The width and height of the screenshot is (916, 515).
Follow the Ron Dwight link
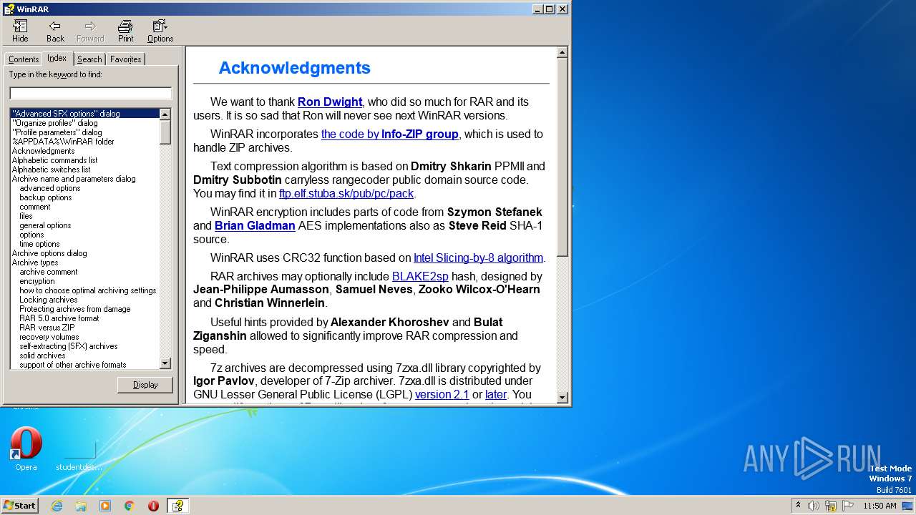[x=330, y=102]
